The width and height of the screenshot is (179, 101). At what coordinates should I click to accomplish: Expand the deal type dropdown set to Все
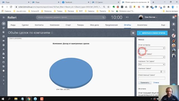[152, 57]
